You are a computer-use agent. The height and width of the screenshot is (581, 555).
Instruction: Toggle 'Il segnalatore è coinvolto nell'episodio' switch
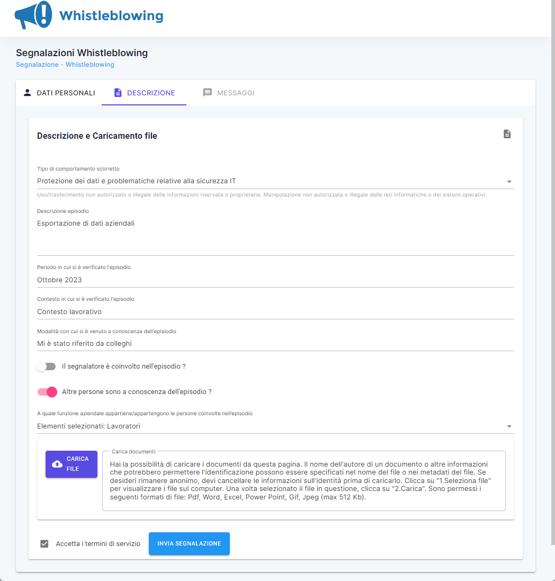coord(47,367)
